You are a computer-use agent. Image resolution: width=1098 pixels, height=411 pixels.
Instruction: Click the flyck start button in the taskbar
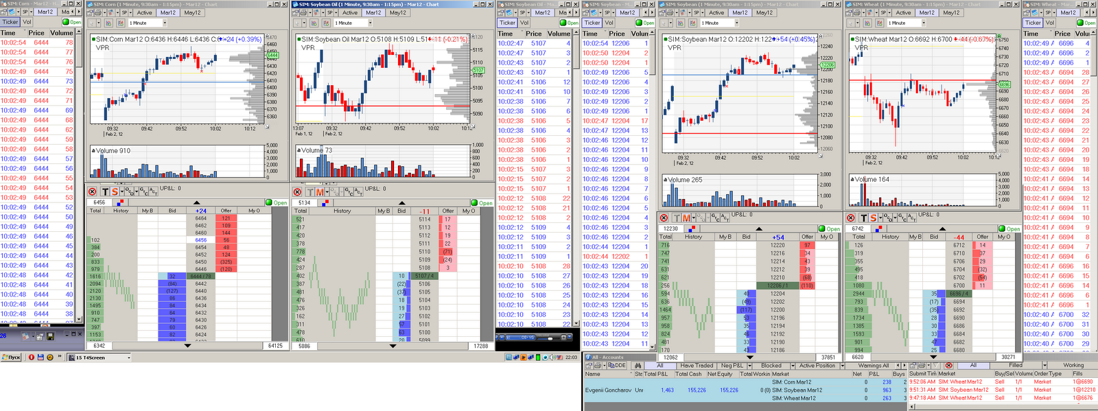point(12,357)
